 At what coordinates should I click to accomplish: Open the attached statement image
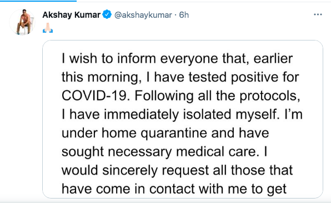[183, 119]
